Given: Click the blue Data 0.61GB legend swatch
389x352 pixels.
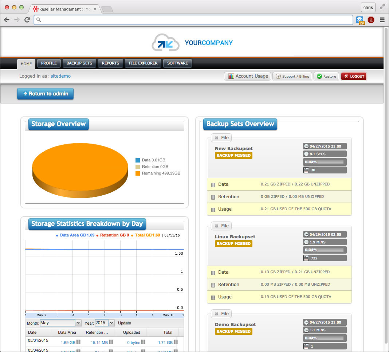Looking at the screenshot, I should [x=137, y=160].
